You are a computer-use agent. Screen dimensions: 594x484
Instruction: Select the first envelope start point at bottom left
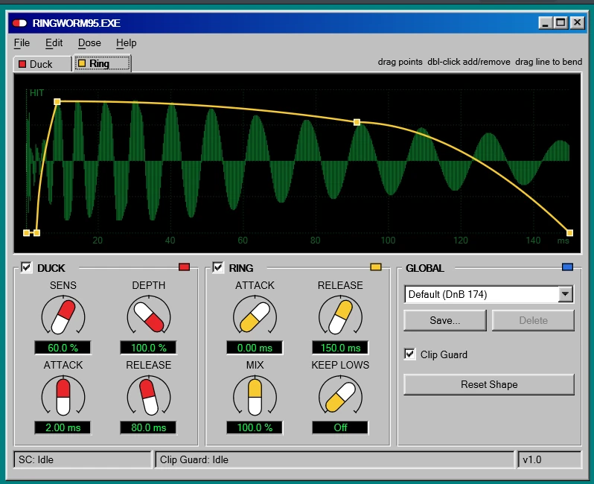26,233
